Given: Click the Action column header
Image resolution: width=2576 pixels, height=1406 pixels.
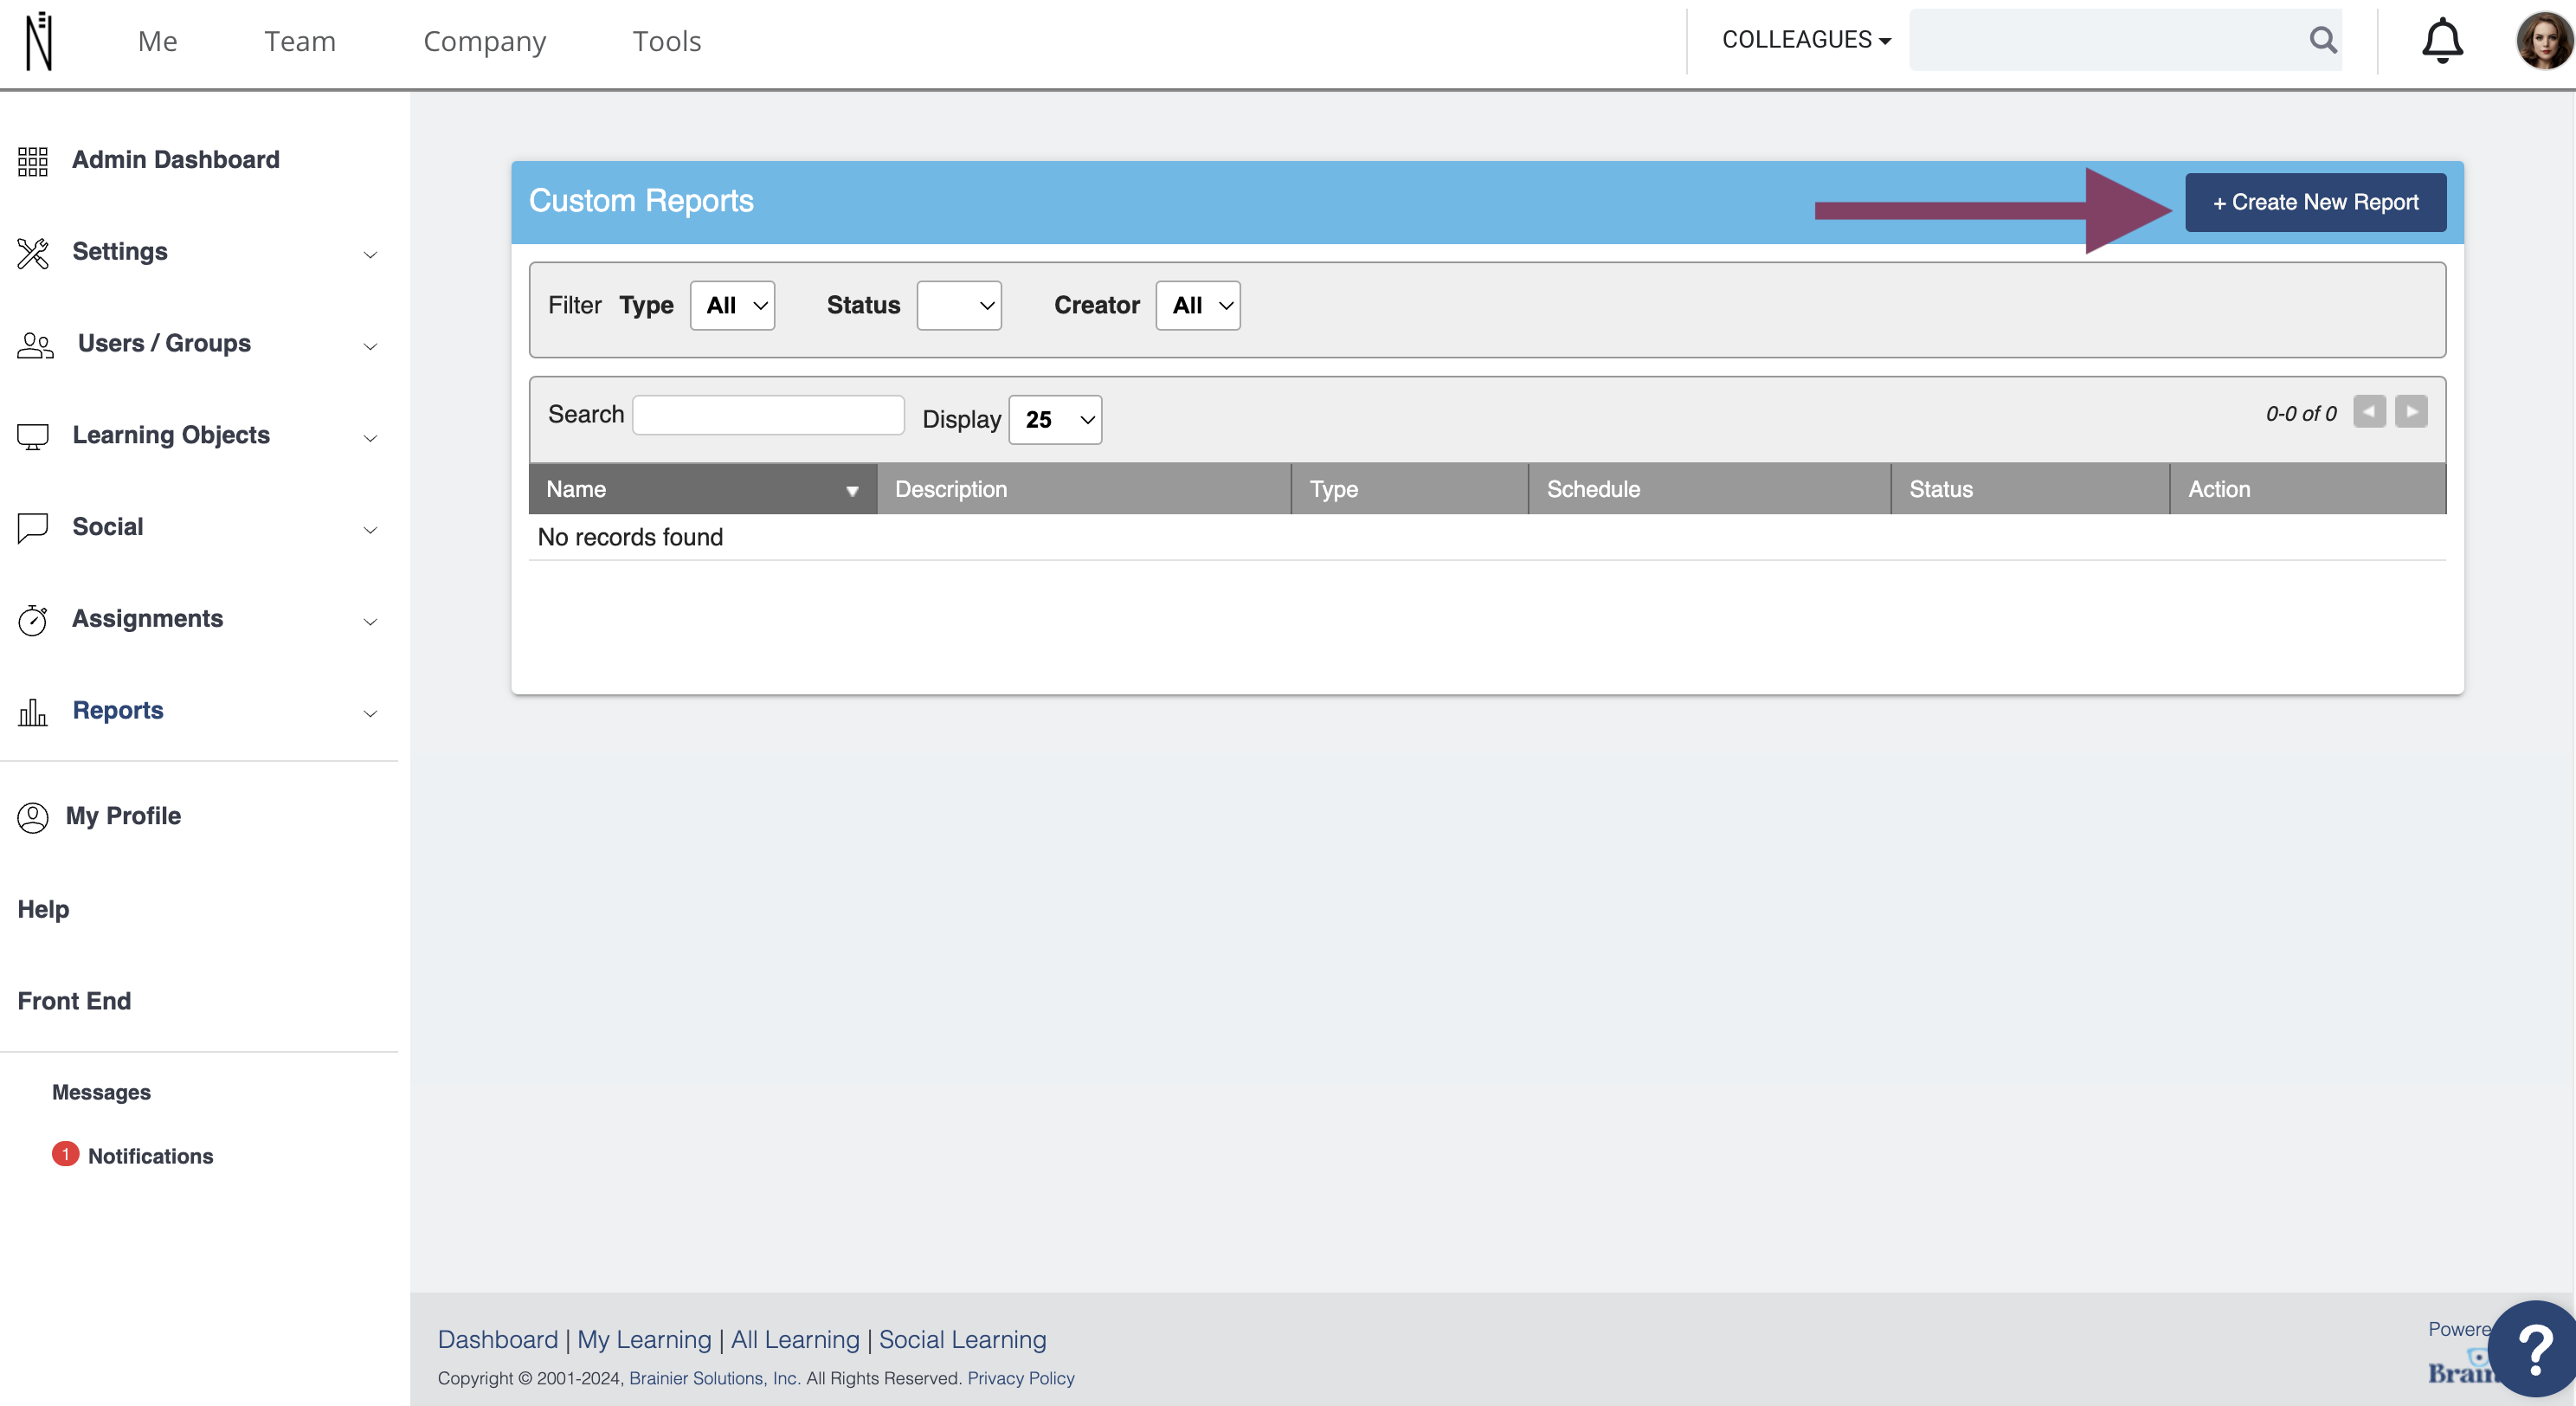Looking at the screenshot, I should click(2308, 489).
